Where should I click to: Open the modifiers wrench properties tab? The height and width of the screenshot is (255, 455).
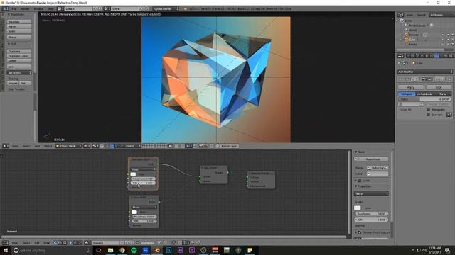[x=437, y=55]
